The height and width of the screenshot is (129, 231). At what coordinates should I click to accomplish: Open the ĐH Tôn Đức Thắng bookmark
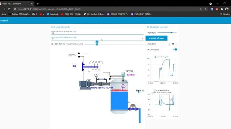tap(94, 14)
